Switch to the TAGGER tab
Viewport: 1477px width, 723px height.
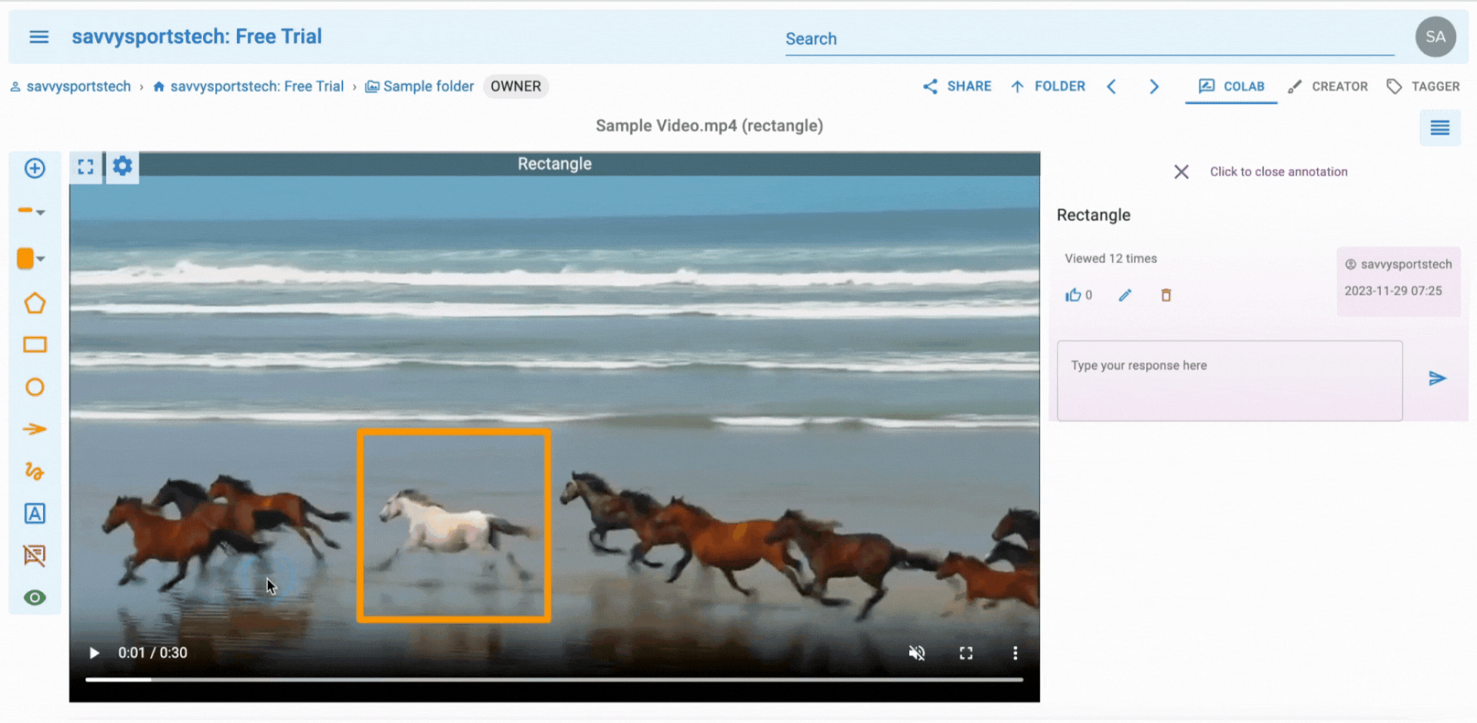[x=1423, y=86]
